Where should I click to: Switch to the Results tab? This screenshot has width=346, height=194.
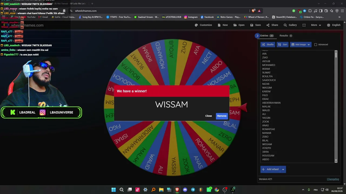pos(286,36)
